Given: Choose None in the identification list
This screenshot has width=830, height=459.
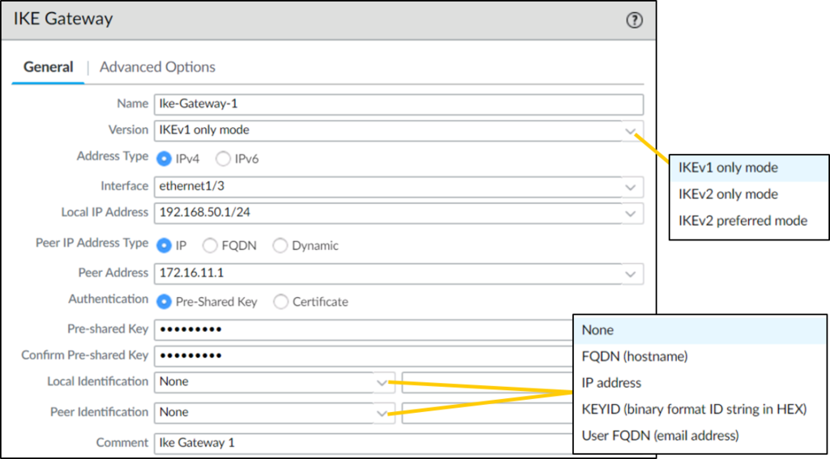Looking at the screenshot, I should [700, 330].
